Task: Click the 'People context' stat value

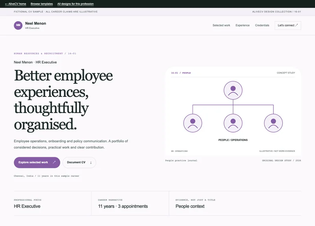Action: [x=190, y=206]
